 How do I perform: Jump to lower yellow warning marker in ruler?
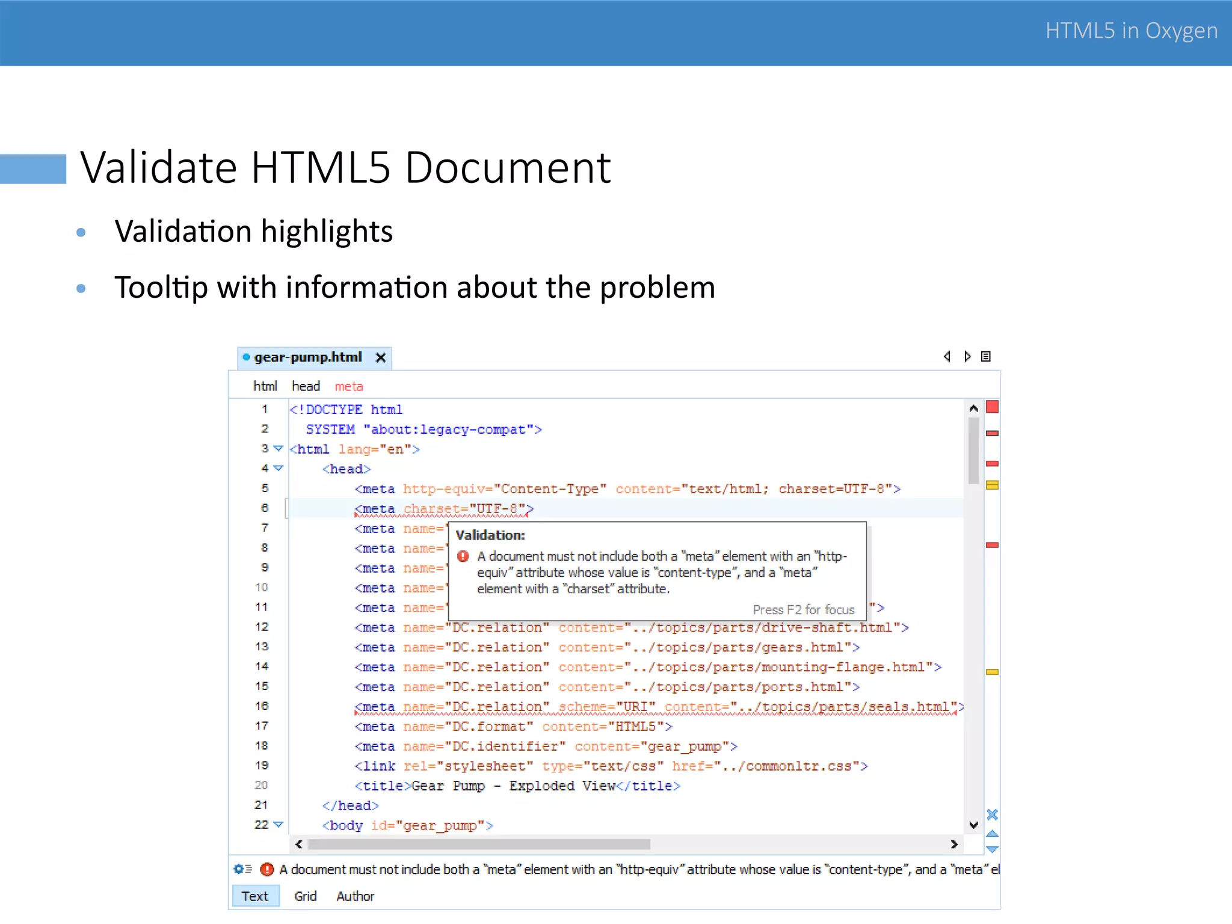coord(993,672)
